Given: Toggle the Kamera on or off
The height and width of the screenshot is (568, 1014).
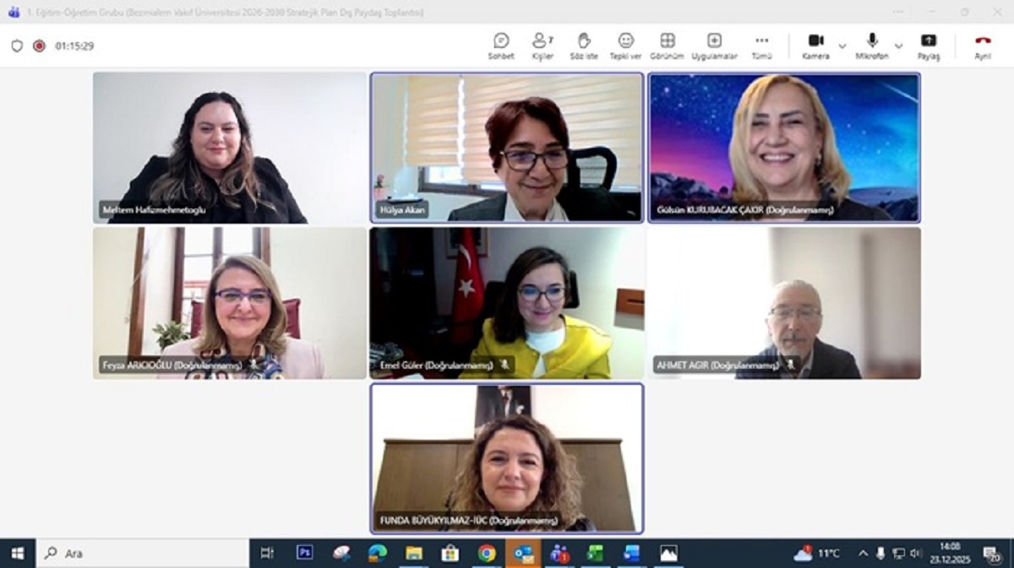Looking at the screenshot, I should [815, 45].
